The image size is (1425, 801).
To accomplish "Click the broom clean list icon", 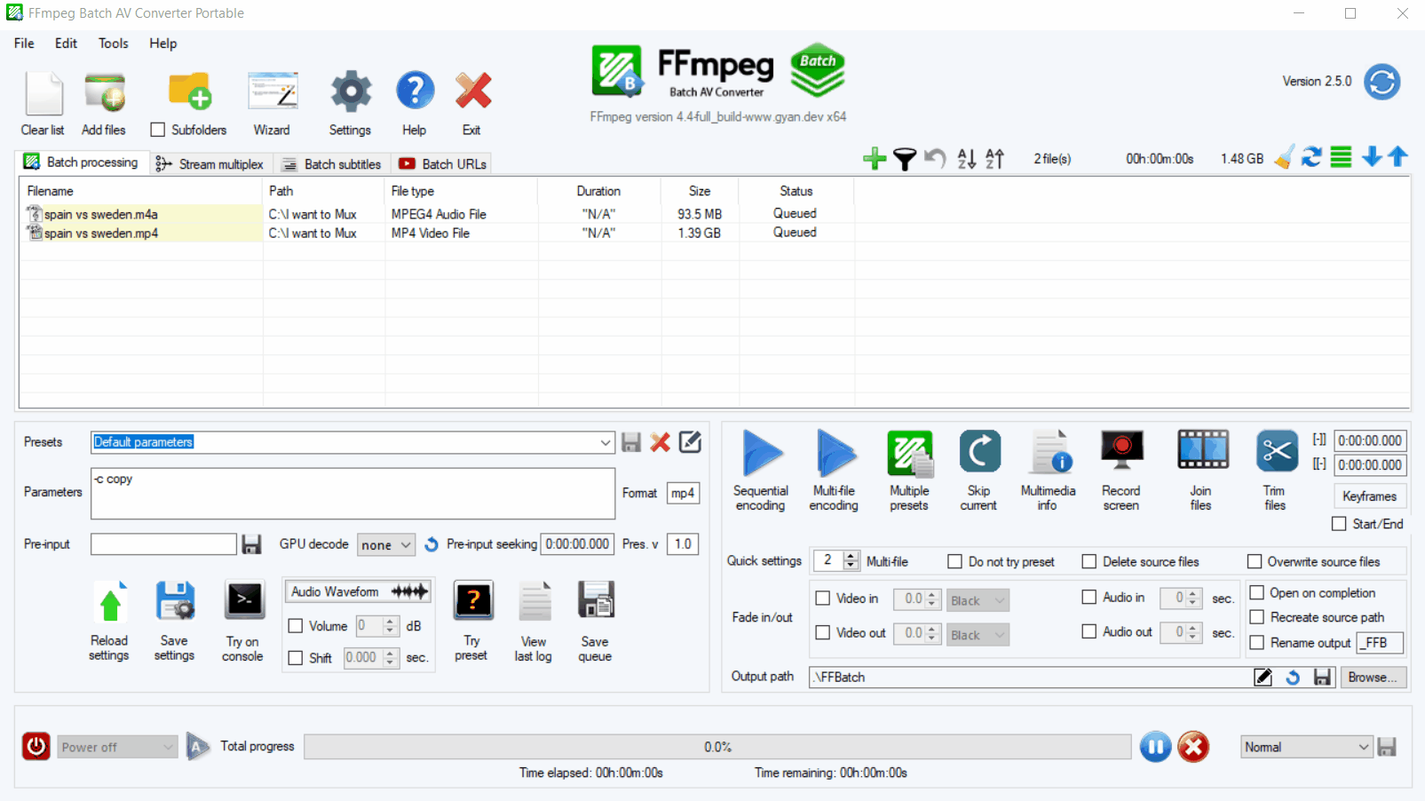I will click(1284, 158).
